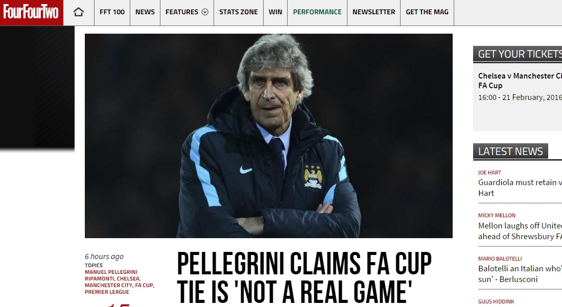
Task: Follow the Chelsea topic link
Action: [129, 278]
